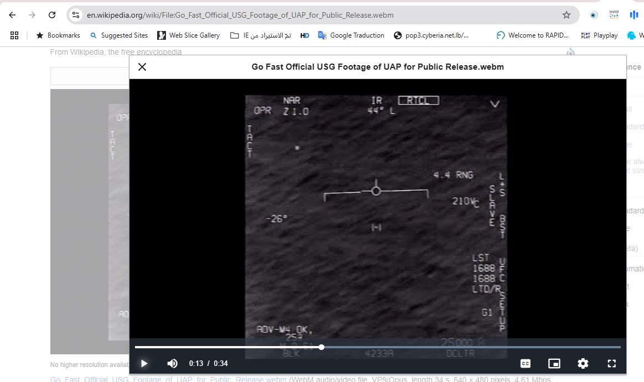Toggle closed captions on the video
644x382 pixels.
(x=525, y=363)
